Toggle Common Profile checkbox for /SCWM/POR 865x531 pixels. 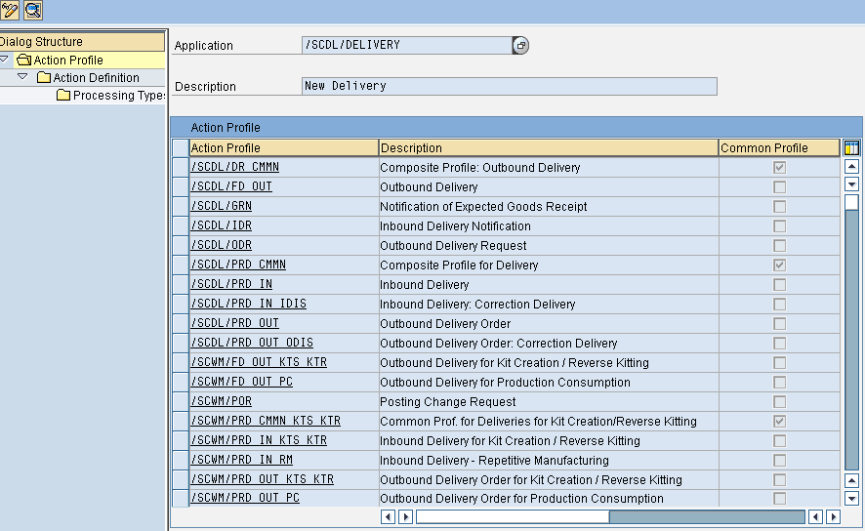click(779, 401)
